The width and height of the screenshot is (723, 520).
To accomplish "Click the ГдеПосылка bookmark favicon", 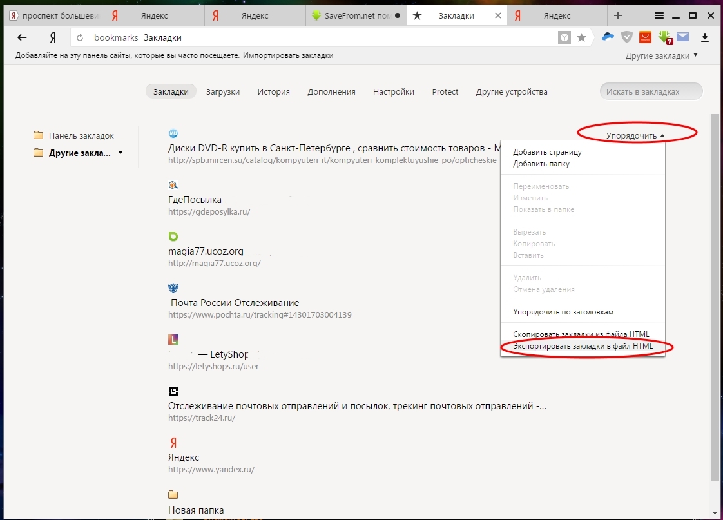I will pyautogui.click(x=173, y=185).
